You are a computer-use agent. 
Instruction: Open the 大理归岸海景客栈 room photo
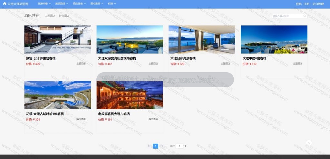(x=202, y=39)
